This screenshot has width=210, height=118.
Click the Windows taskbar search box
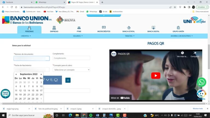[30, 115]
